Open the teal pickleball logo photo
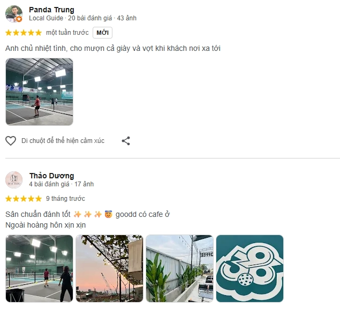340x309 pixels. tap(250, 268)
